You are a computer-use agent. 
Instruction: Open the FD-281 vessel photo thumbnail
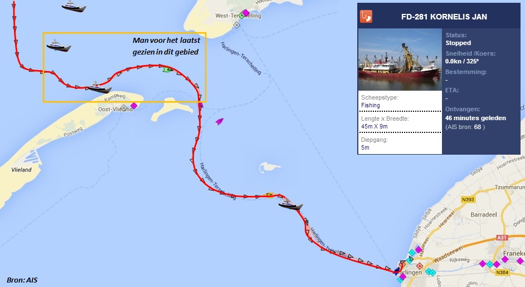pos(400,60)
